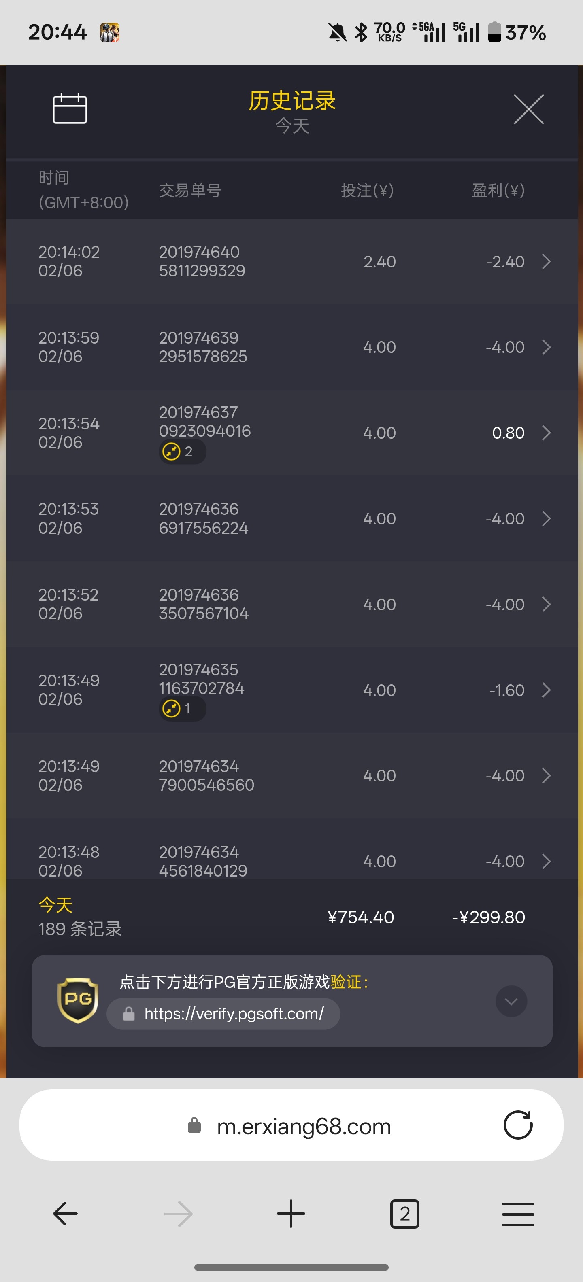Image resolution: width=583 pixels, height=1282 pixels.
Task: Expand the 20:13:49 record with -1.60 profit
Action: [546, 690]
